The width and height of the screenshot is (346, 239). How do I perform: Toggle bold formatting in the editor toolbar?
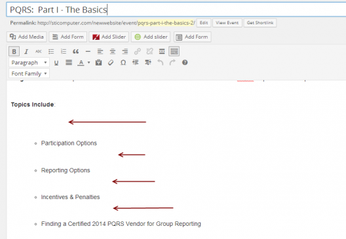(14, 51)
